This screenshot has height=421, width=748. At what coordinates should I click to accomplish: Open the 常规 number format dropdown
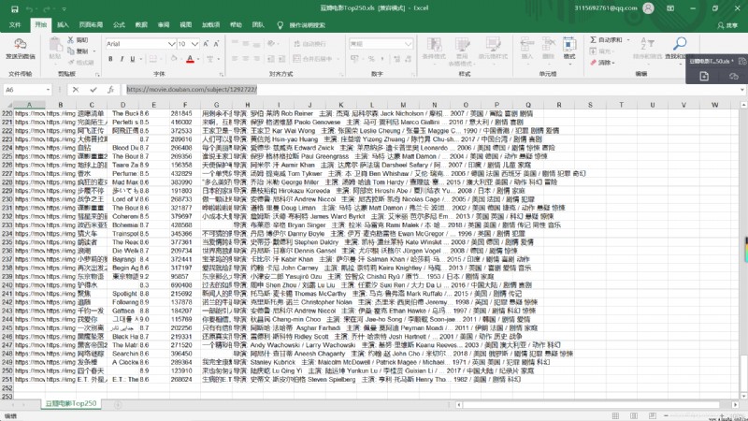[x=409, y=44]
